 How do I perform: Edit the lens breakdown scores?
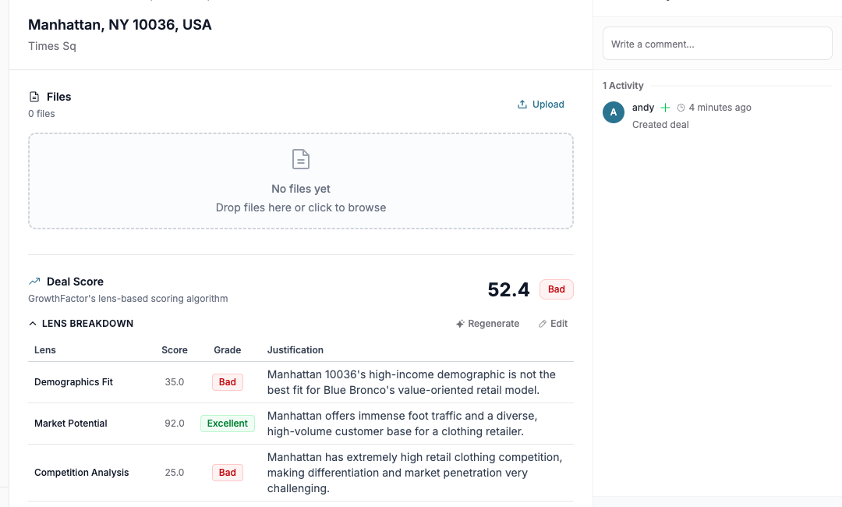tap(553, 323)
